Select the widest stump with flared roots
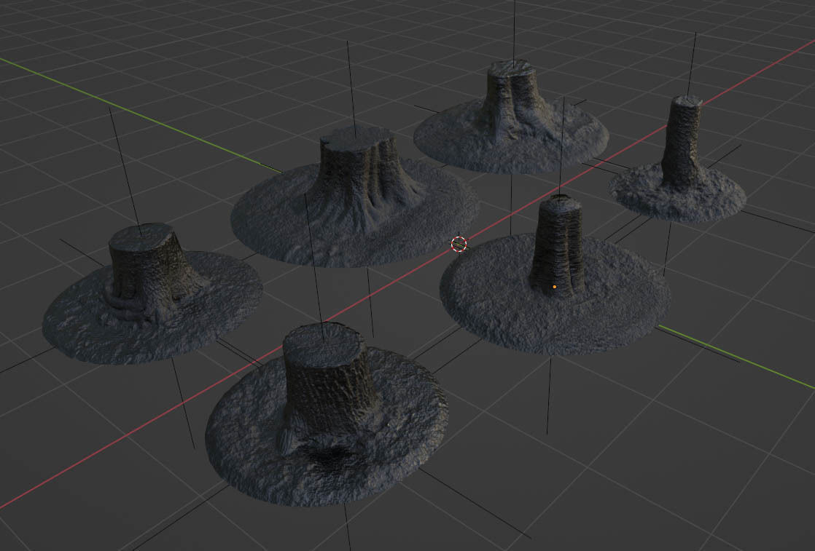Viewport: 815px width, 551px height. point(354,196)
